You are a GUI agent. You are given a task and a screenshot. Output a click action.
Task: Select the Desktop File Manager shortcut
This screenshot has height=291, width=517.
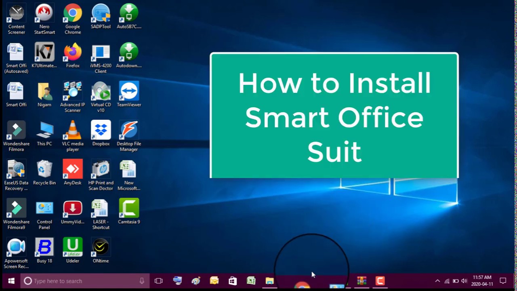(129, 136)
